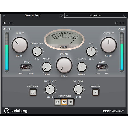Toggle the sidechain MONITOR speaker button
This screenshot has height=128, width=128.
pyautogui.click(x=96, y=92)
